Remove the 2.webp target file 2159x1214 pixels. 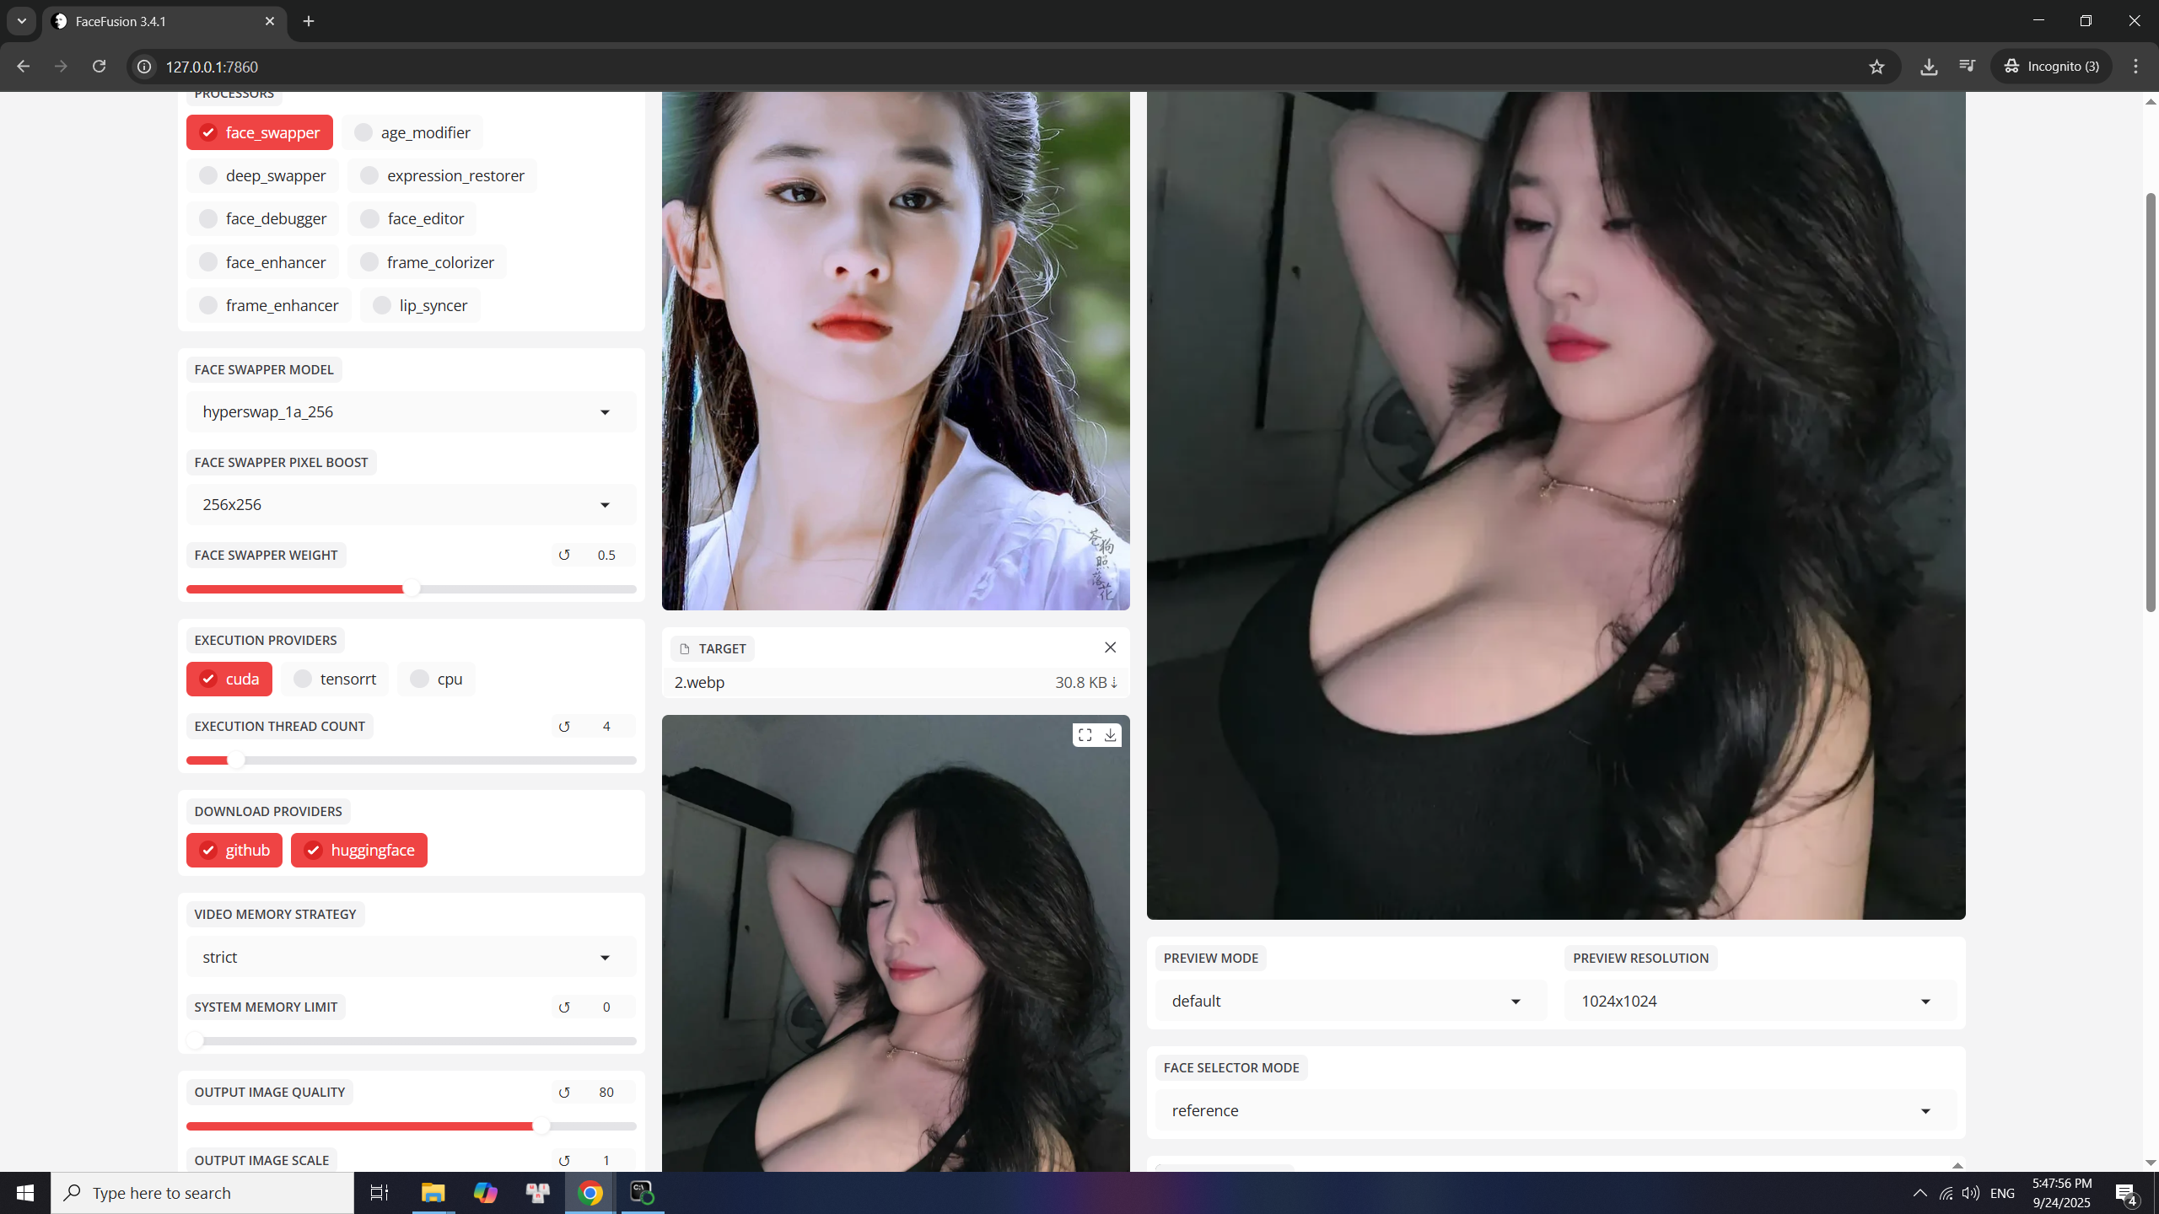pyautogui.click(x=1110, y=647)
